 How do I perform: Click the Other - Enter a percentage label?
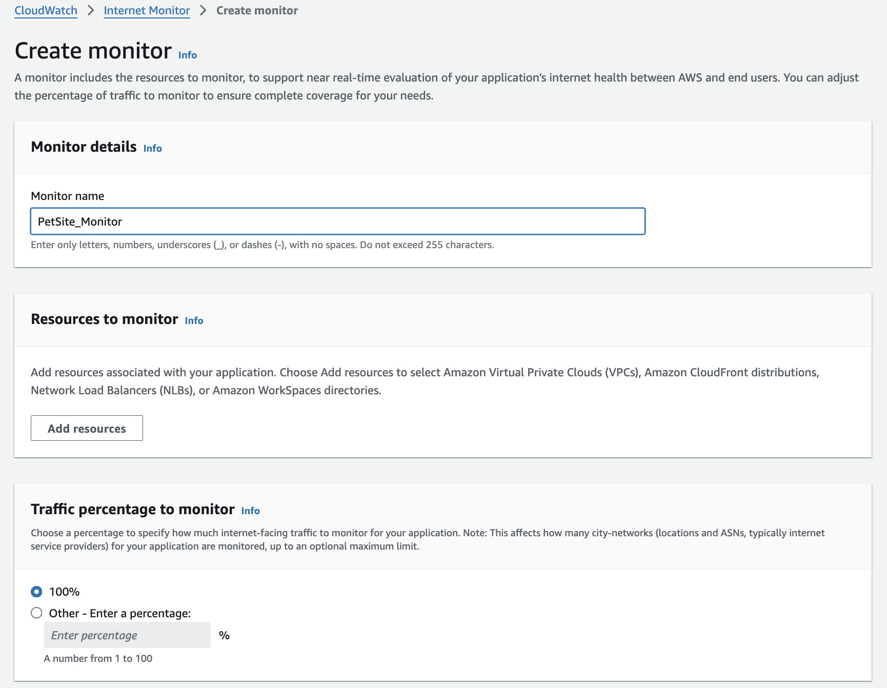[x=119, y=613]
